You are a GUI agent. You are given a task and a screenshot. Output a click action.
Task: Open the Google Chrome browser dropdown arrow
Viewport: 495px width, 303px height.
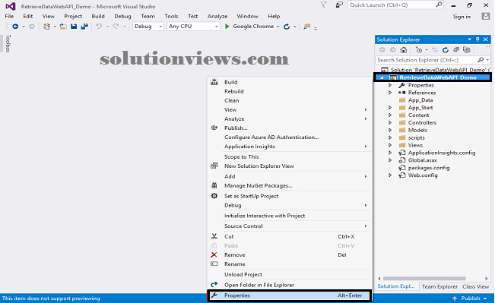click(x=278, y=27)
